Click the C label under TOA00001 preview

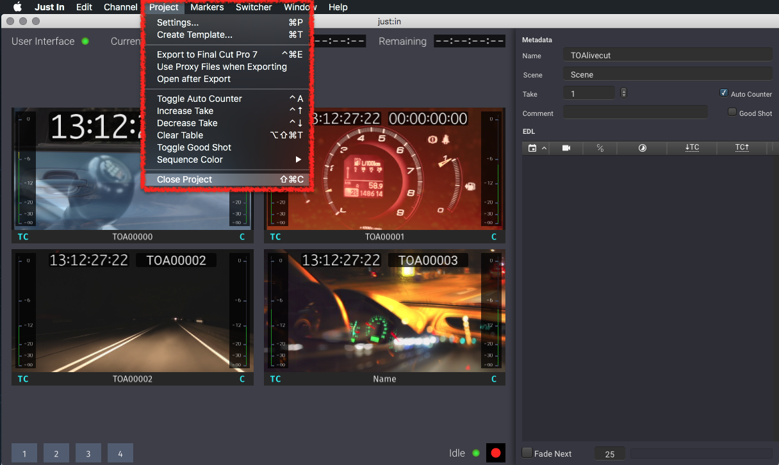[494, 236]
